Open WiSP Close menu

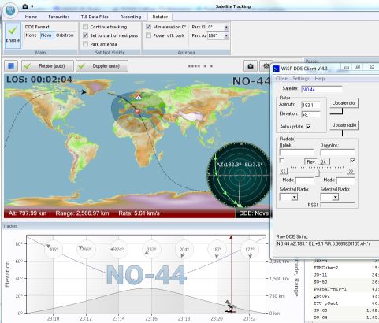281,79
